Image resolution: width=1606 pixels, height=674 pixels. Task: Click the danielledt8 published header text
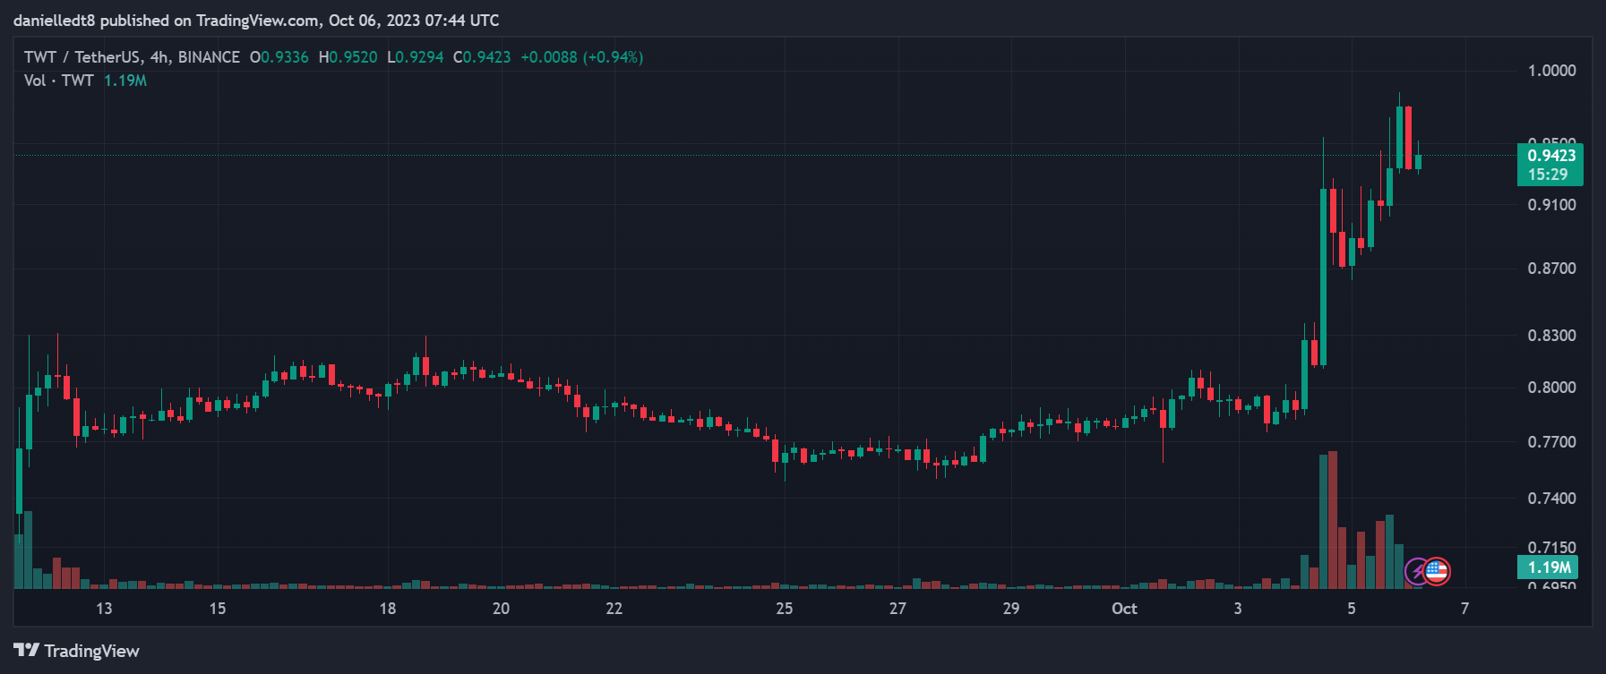pos(256,20)
